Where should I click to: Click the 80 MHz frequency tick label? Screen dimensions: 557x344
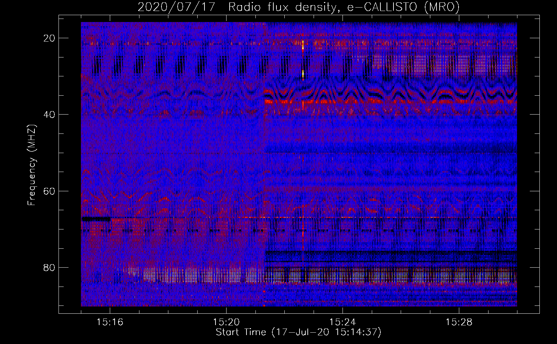49,268
